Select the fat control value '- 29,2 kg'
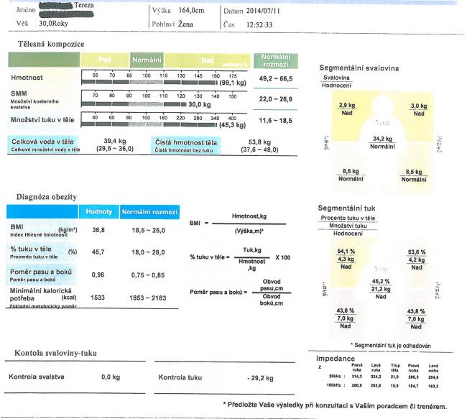 [x=260, y=378]
